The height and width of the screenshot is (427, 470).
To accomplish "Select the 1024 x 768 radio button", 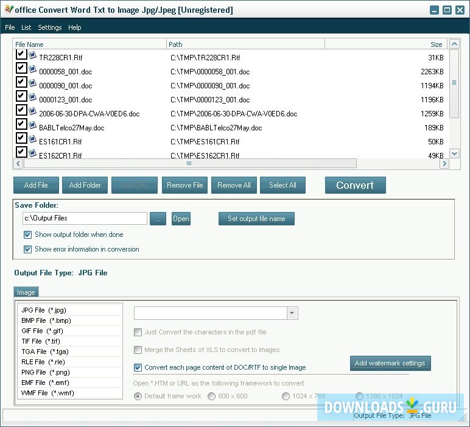I will pos(286,397).
